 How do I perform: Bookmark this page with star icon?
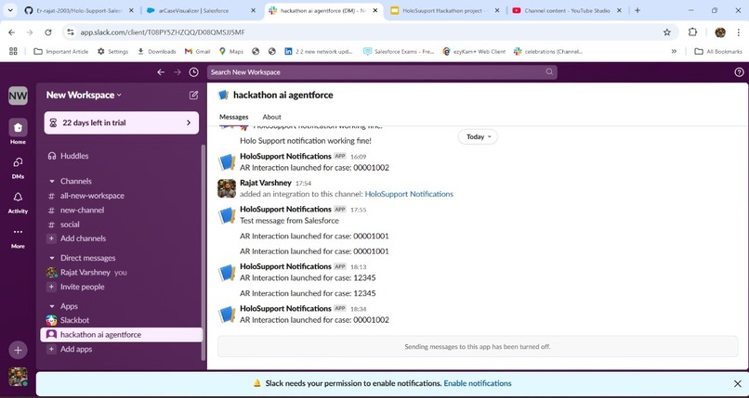667,32
